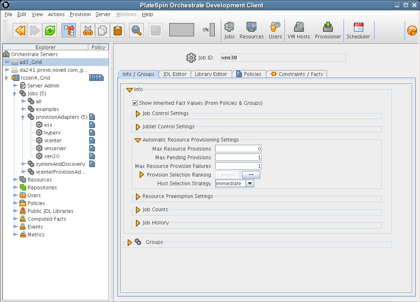Image resolution: width=420 pixels, height=302 pixels.
Task: Click the policy icon beside vmserver
Action: click(92, 148)
